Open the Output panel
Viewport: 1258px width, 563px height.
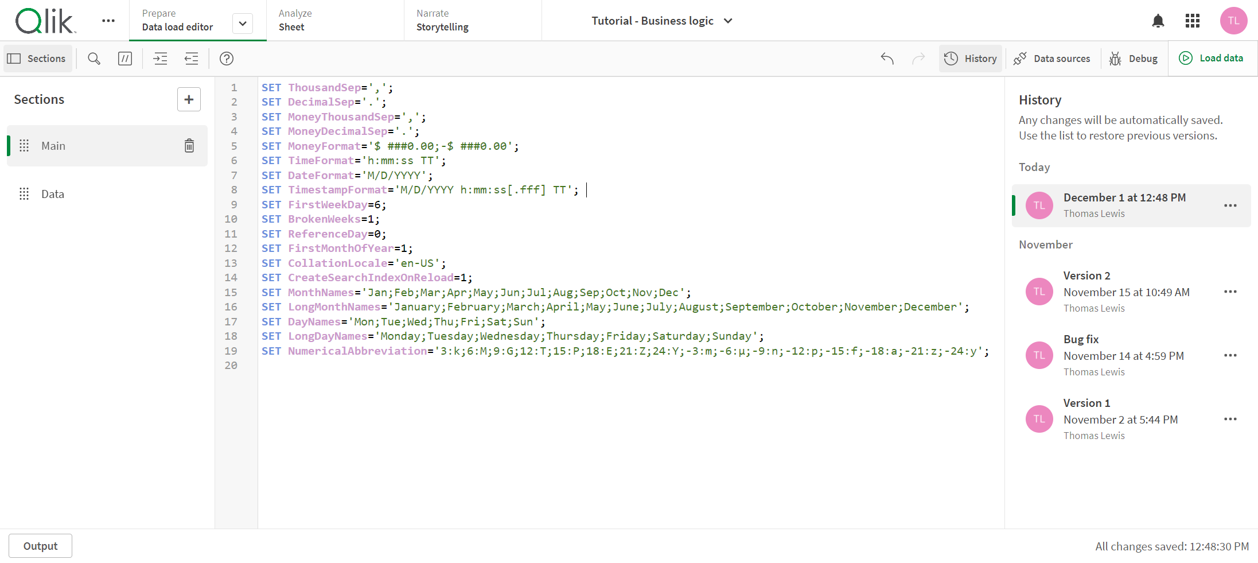click(x=40, y=546)
